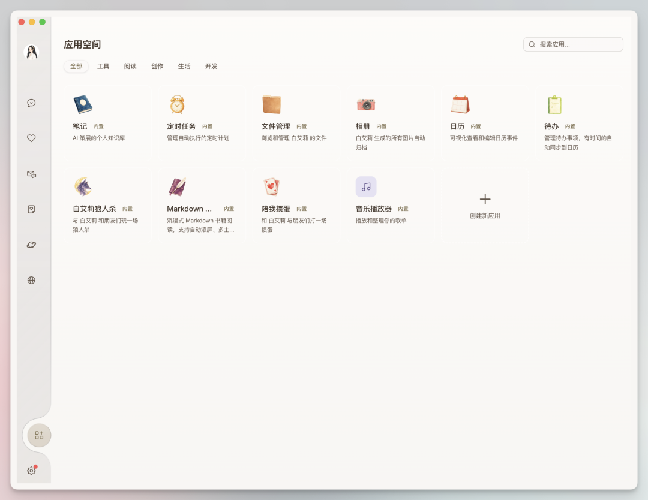Click the 白艾莉狼人杀 app title
Viewport: 648px width, 500px height.
tap(94, 209)
